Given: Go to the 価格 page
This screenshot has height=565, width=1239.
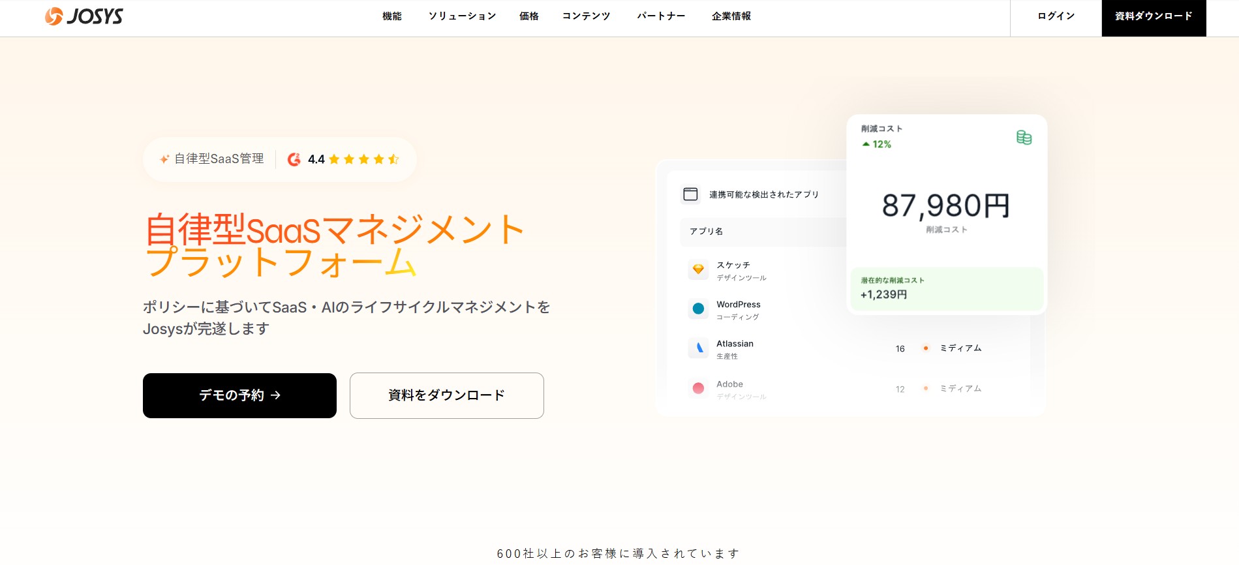Looking at the screenshot, I should (x=529, y=16).
